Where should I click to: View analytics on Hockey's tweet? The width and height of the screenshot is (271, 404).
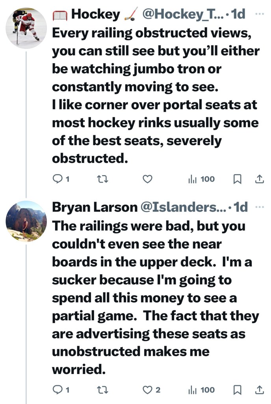click(x=201, y=179)
